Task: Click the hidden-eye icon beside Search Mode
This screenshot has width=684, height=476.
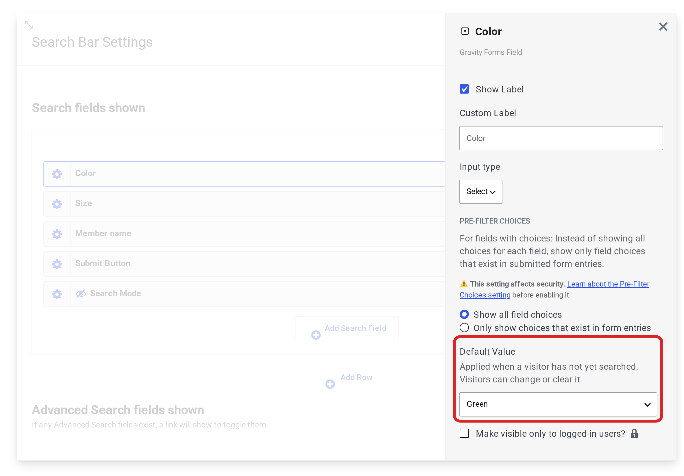Action: pos(81,294)
